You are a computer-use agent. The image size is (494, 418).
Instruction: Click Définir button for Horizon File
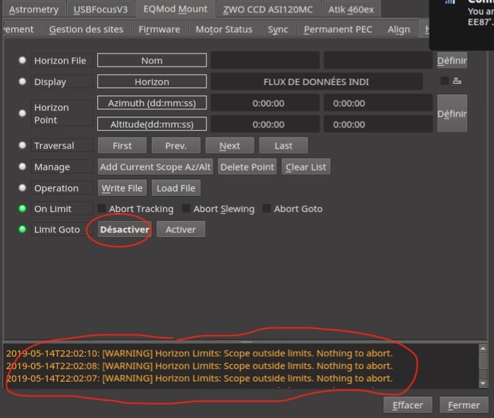(x=451, y=60)
